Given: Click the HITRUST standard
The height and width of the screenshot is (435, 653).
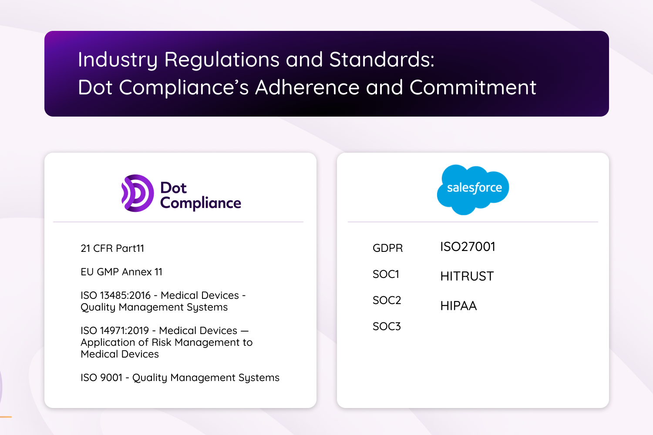Looking at the screenshot, I should [467, 276].
